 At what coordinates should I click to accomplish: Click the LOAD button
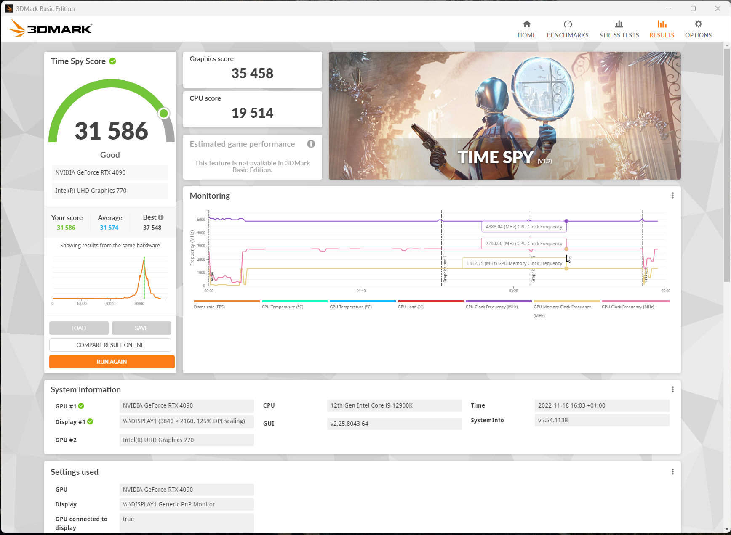point(79,328)
